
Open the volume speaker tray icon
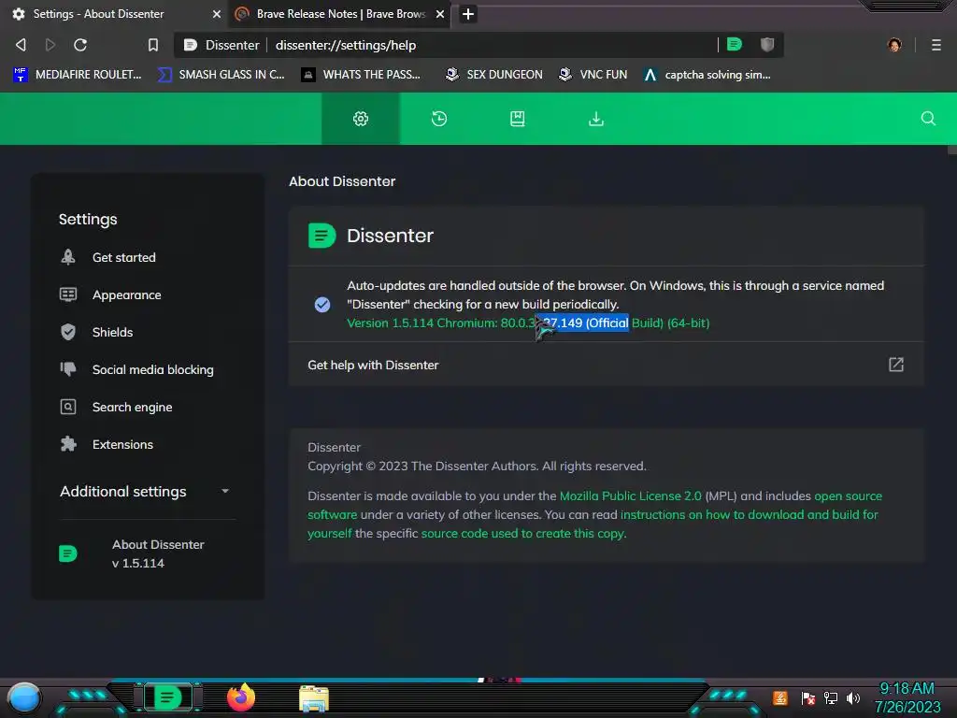(853, 697)
